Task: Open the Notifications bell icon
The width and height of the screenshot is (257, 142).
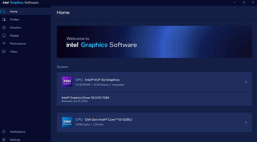Action: tap(4, 132)
